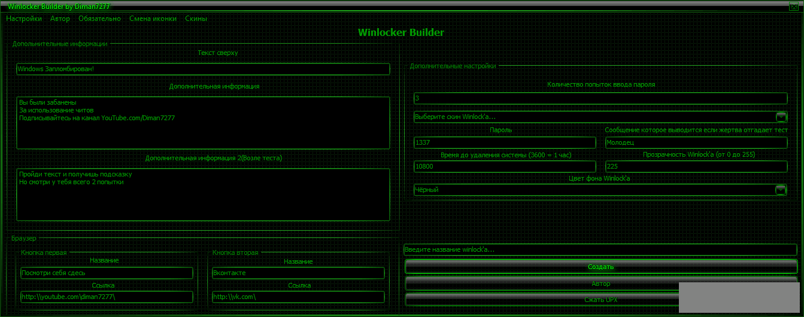Click the Автор button below Создать
Image resolution: width=804 pixels, height=317 pixels.
click(x=600, y=283)
